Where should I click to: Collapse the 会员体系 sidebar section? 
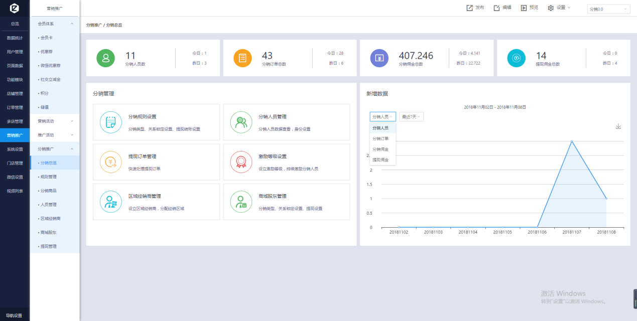pos(54,24)
